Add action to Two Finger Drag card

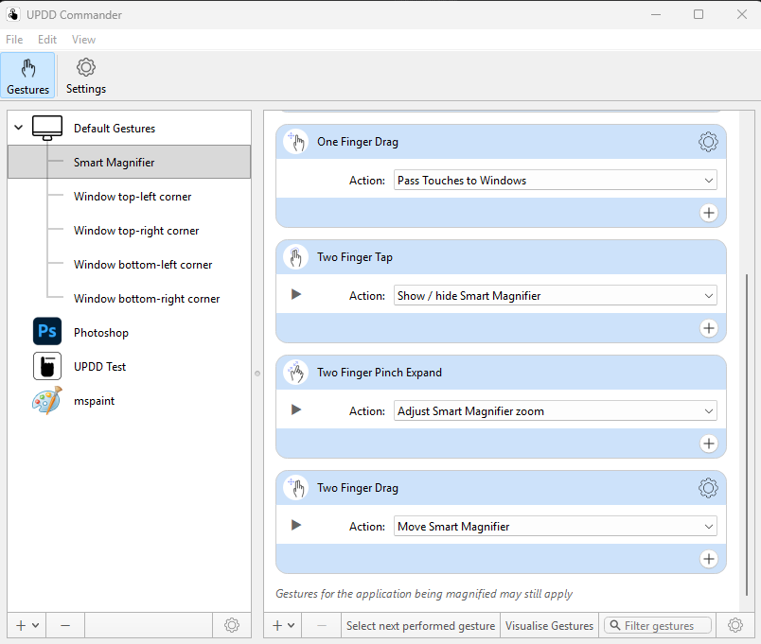tap(709, 559)
